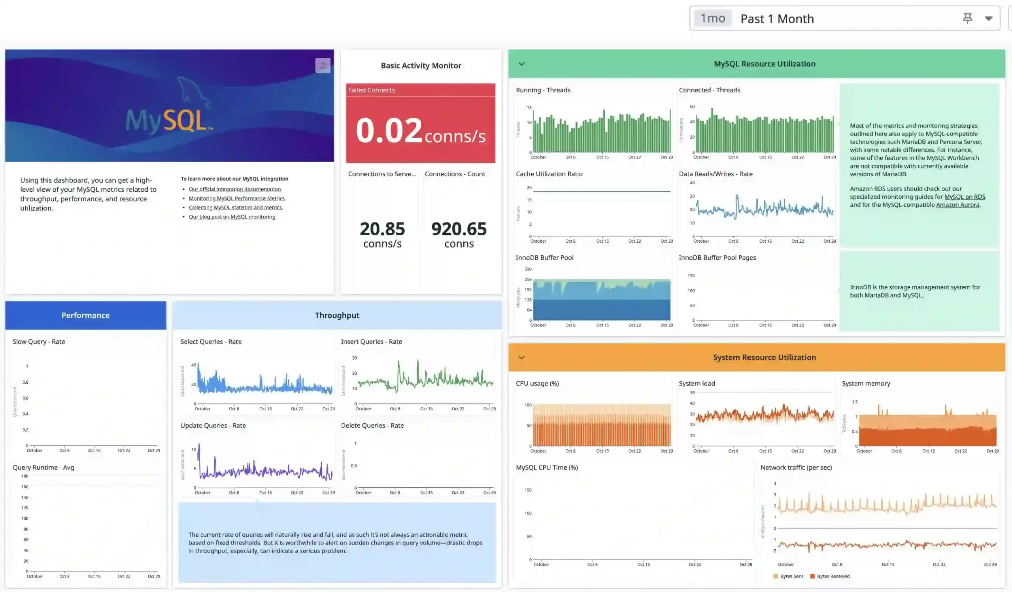Image resolution: width=1012 pixels, height=592 pixels.
Task: Click the Delete Queries - Rate title
Action: 372,426
